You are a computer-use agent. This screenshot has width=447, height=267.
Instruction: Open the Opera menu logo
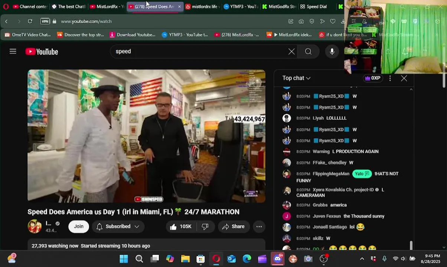coord(6,7)
